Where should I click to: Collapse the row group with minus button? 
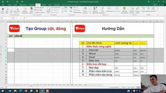click(x=1, y=46)
